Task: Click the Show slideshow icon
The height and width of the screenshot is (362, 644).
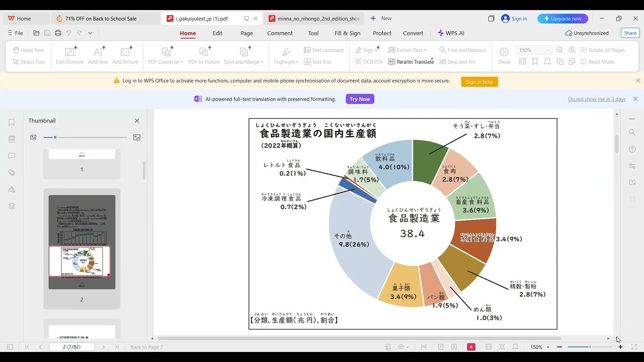Action: point(504,56)
